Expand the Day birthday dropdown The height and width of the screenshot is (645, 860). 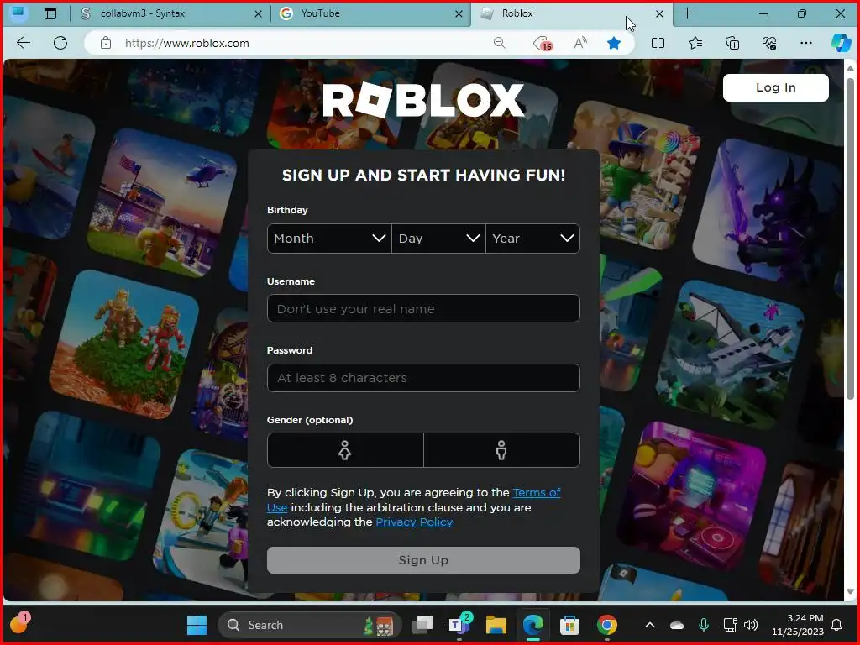click(x=438, y=239)
